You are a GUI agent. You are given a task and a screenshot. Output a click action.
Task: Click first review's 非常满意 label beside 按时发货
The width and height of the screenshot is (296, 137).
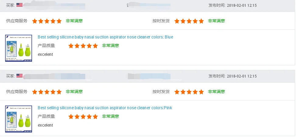(x=217, y=21)
